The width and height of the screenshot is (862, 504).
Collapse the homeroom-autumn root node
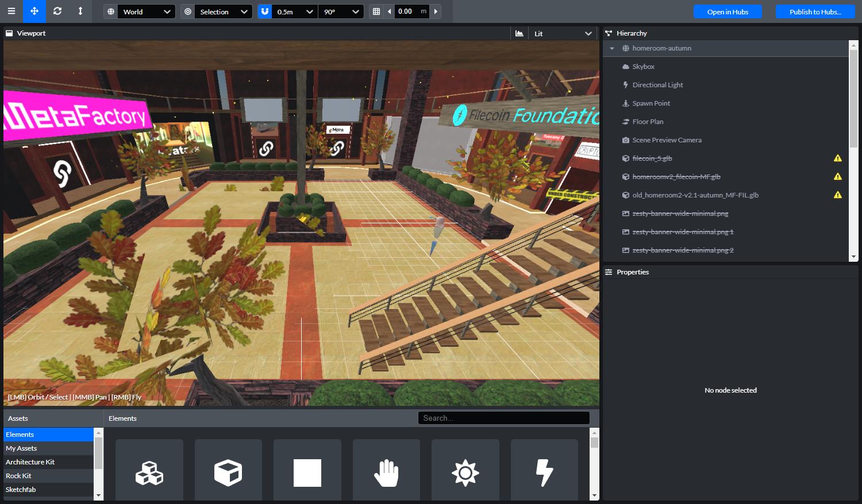(612, 48)
